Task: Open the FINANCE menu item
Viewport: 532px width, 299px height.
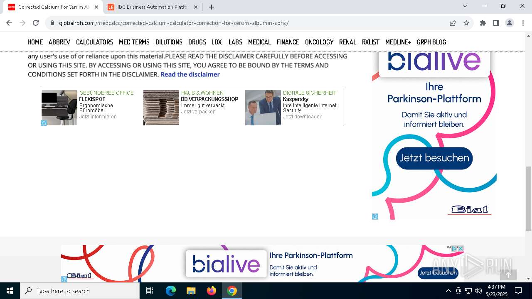Action: (288, 42)
